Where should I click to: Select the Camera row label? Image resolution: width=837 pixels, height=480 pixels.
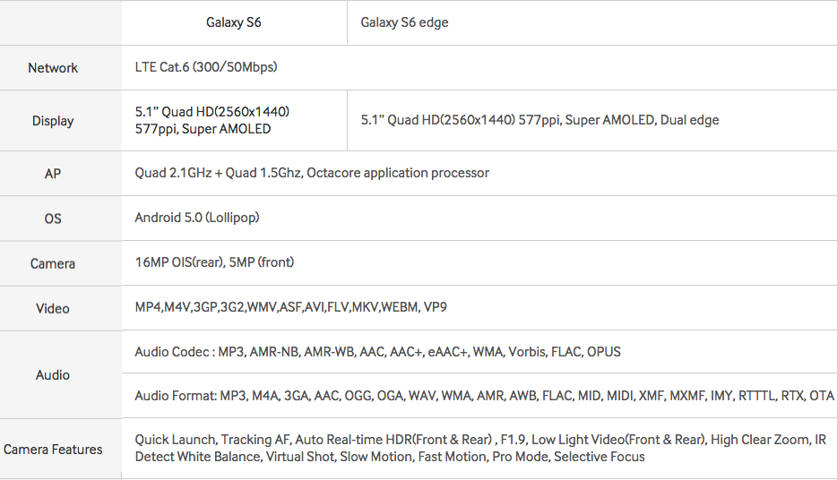click(x=53, y=263)
